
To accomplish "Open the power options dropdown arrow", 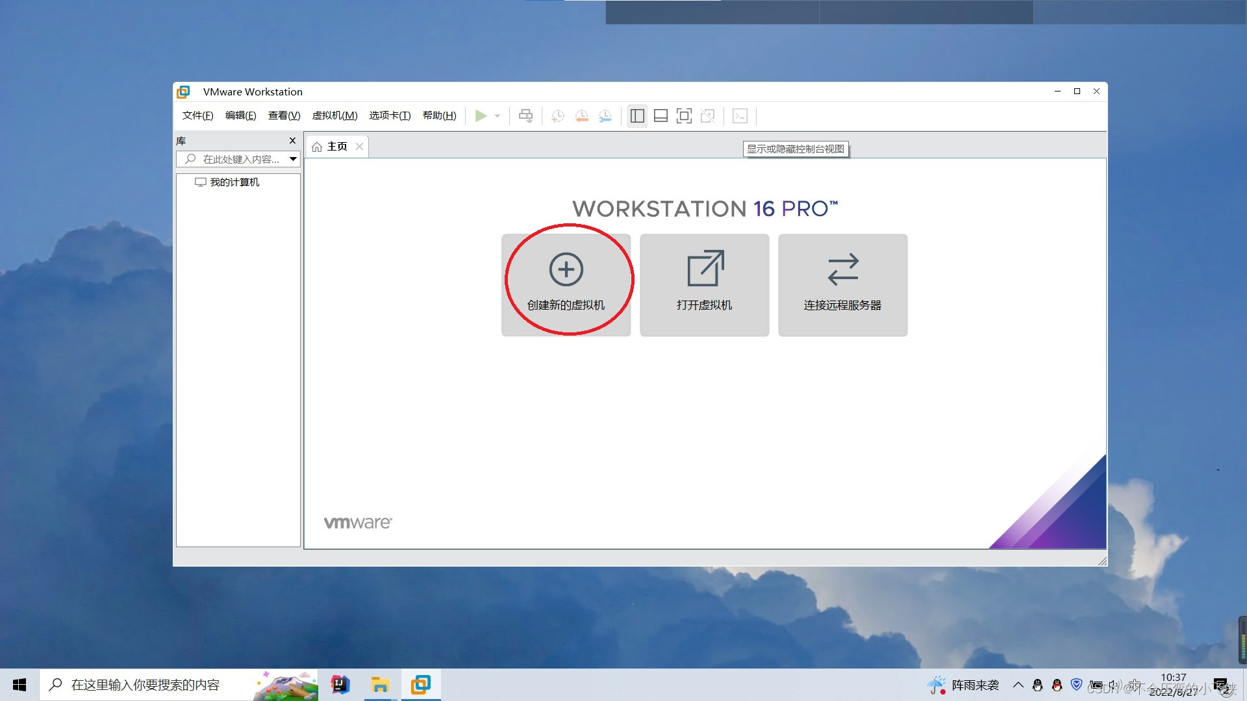I will pyautogui.click(x=498, y=116).
